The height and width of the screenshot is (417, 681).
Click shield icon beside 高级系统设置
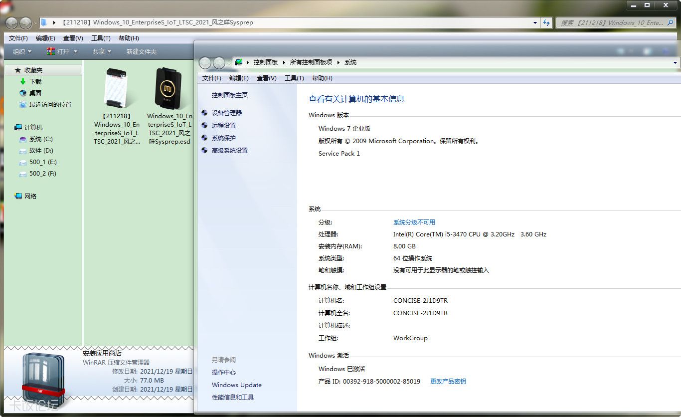[204, 150]
